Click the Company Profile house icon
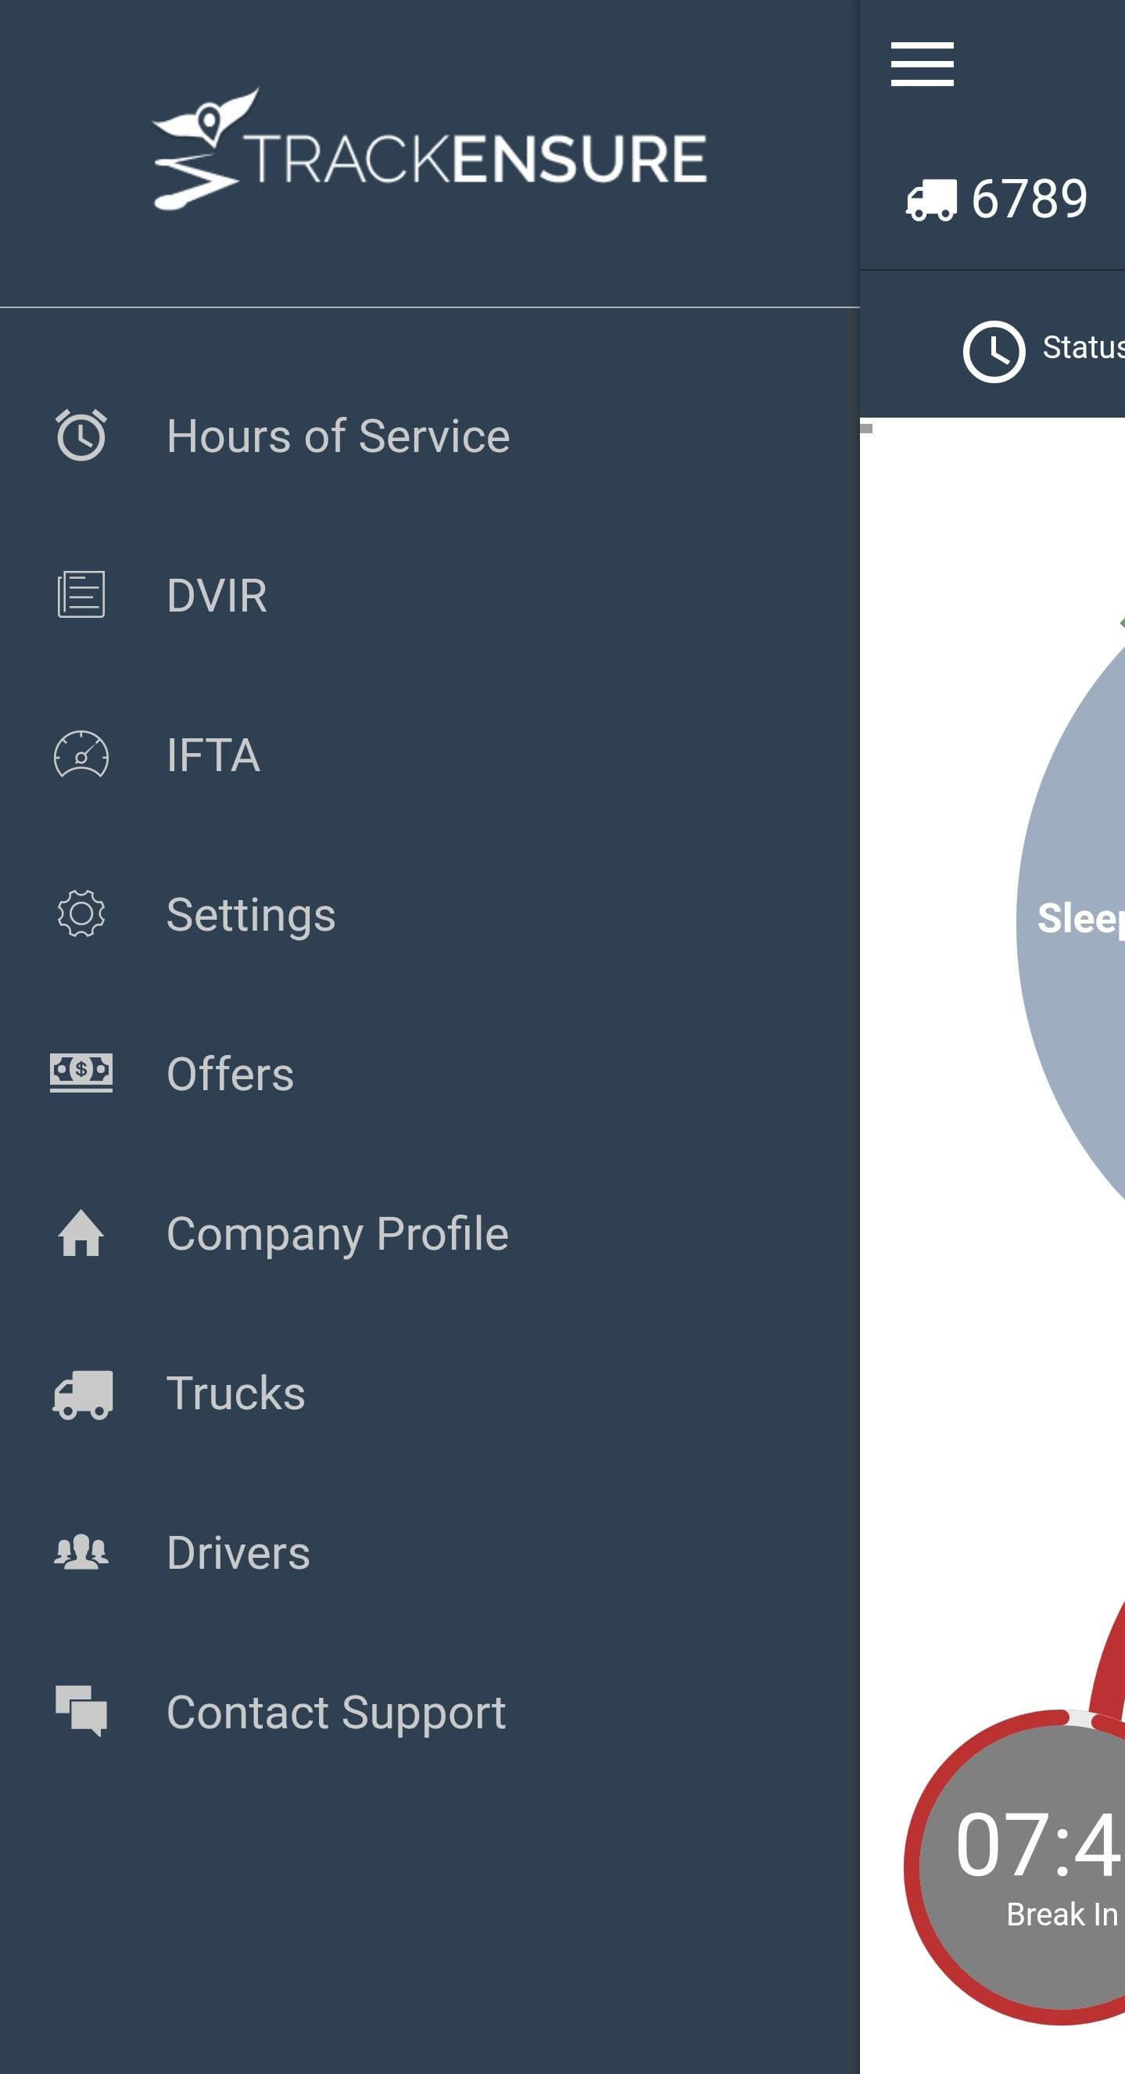 81,1233
